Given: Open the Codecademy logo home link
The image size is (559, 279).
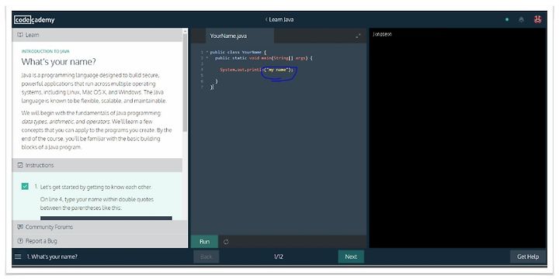Looking at the screenshot, I should tap(34, 20).
